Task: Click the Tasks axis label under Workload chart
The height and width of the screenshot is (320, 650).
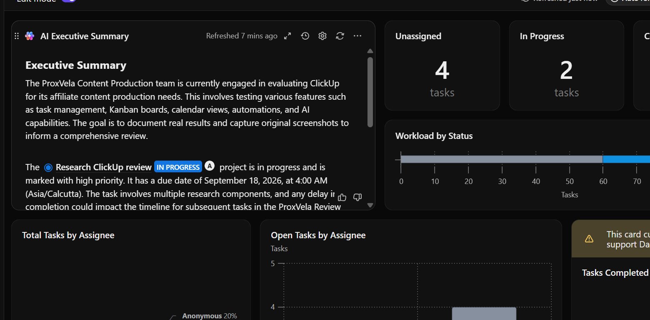Action: 570,195
